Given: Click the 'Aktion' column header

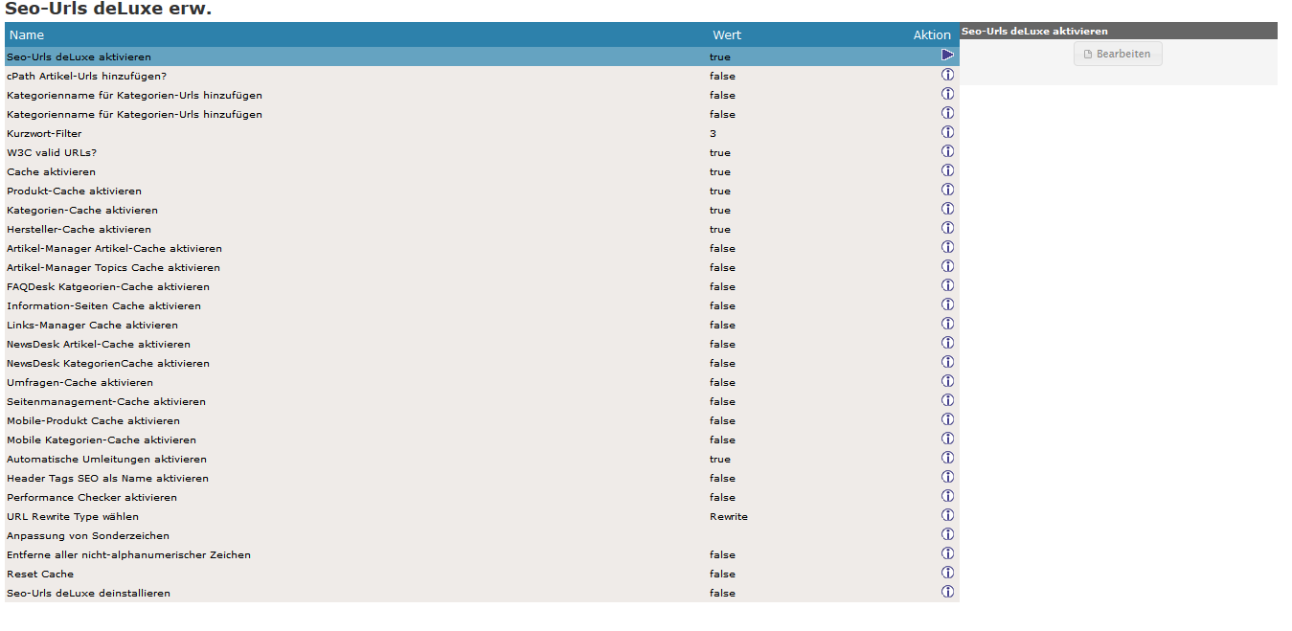Looking at the screenshot, I should tap(932, 35).
